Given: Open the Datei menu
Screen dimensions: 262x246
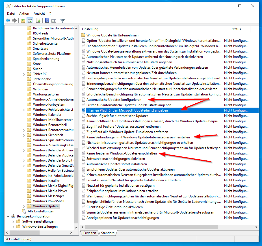Looking at the screenshot, I should point(11,14).
